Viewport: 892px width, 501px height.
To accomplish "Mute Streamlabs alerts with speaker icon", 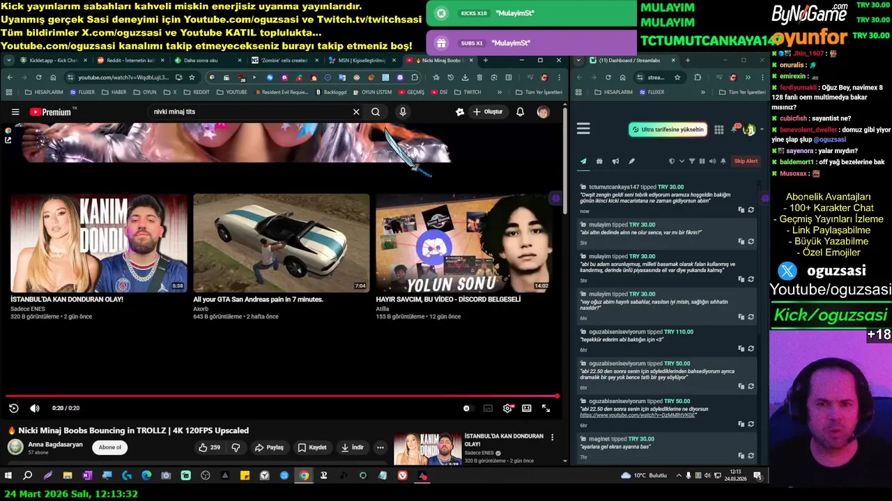I will point(712,161).
